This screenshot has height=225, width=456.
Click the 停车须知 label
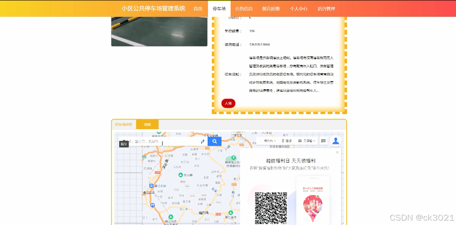click(x=233, y=75)
